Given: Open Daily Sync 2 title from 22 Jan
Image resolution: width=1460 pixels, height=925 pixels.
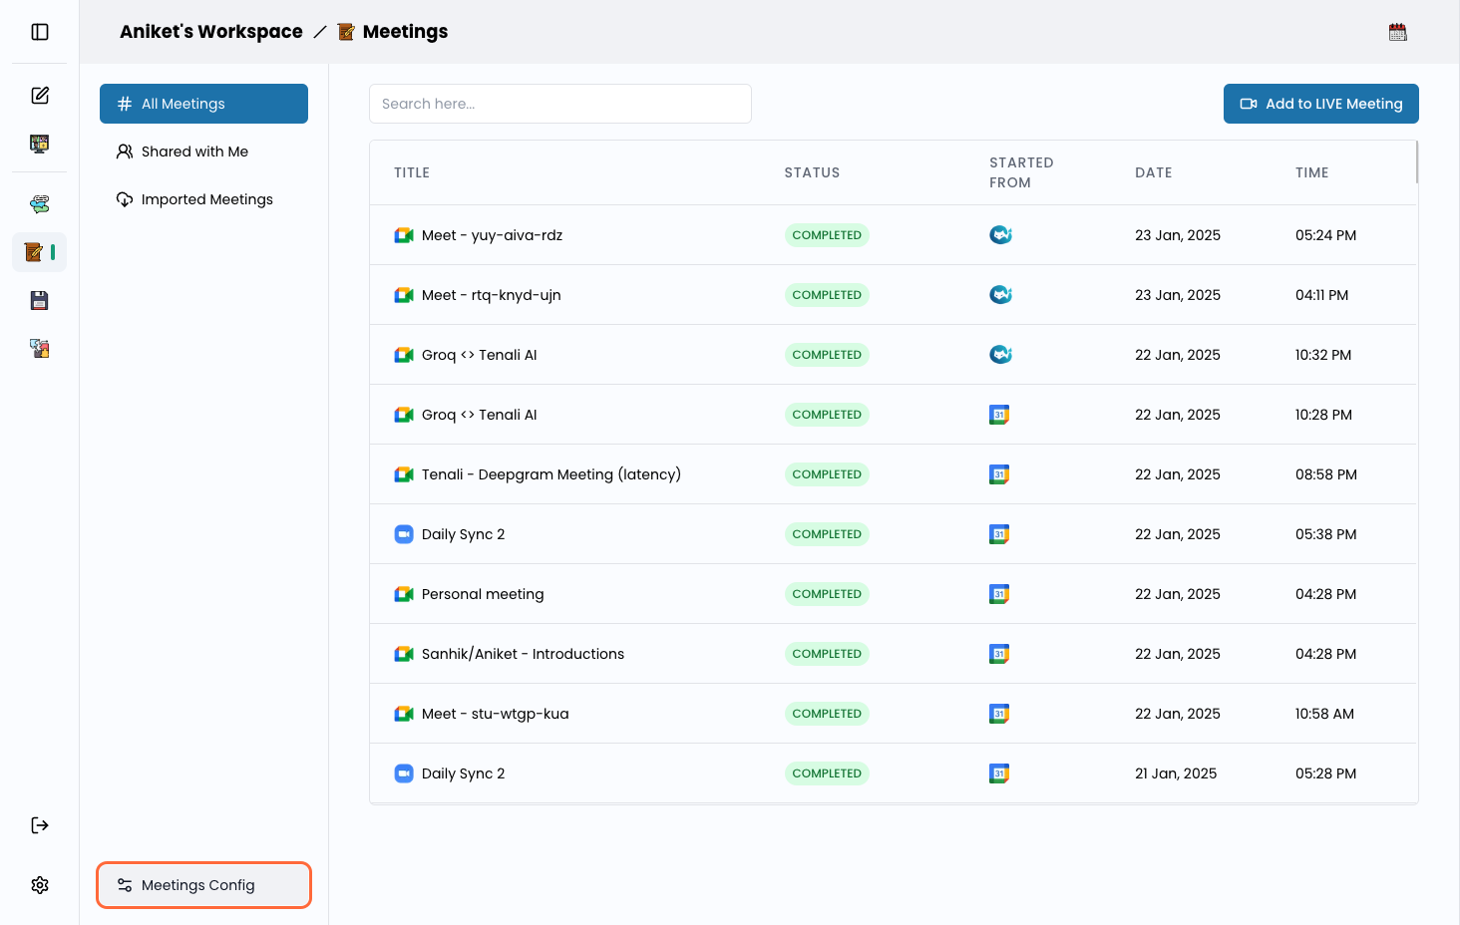Looking at the screenshot, I should tap(463, 534).
